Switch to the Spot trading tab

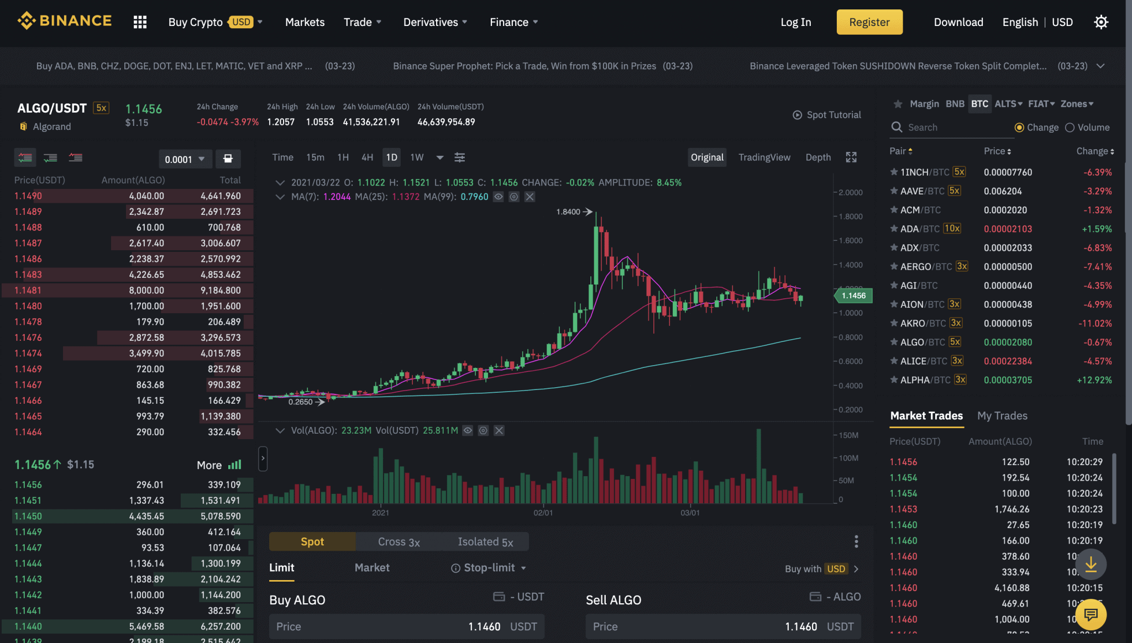312,542
